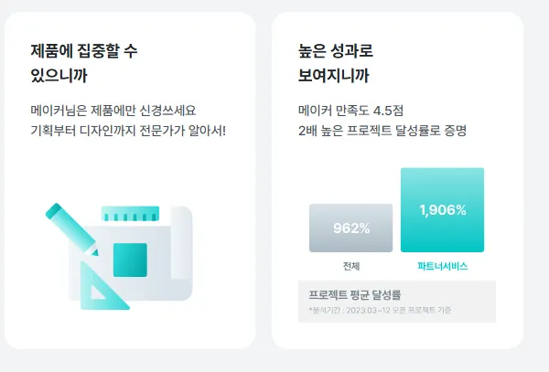Click the text 메이커님은 제품에만 신경쓰세요
549x372 pixels.
point(113,111)
